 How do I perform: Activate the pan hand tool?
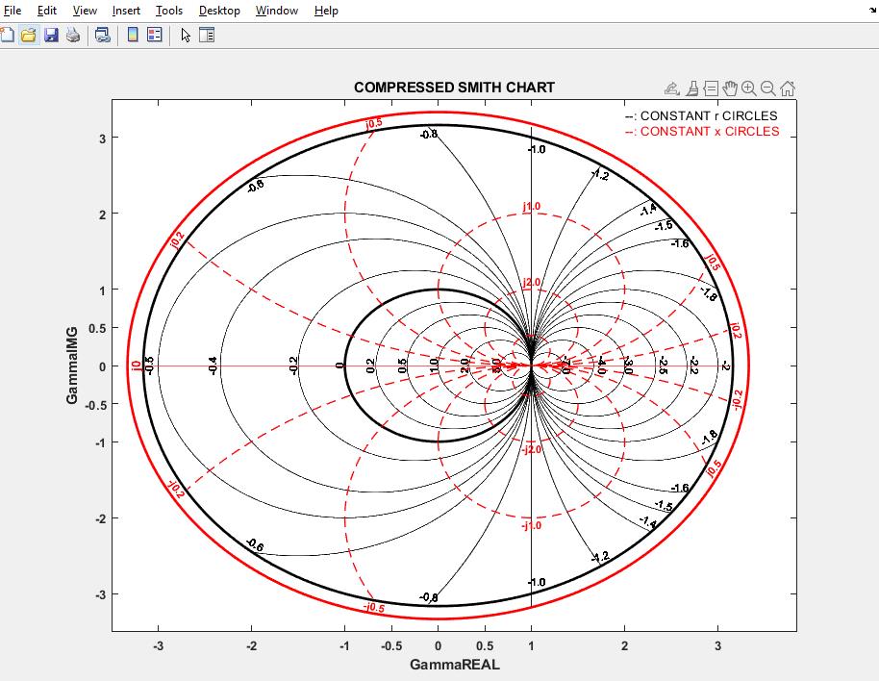pos(730,88)
